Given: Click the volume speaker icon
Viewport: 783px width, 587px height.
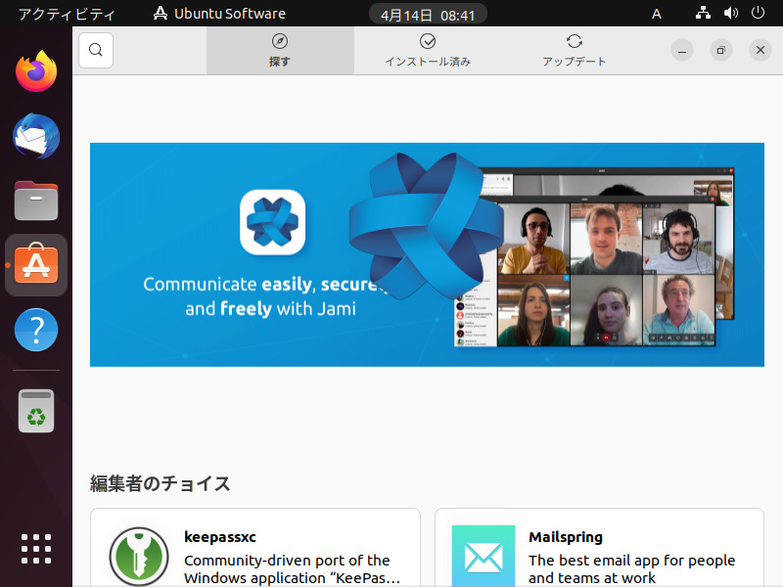Looking at the screenshot, I should coord(730,13).
